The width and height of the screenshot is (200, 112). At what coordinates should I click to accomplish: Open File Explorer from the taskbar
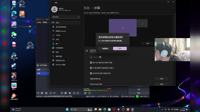100,110
